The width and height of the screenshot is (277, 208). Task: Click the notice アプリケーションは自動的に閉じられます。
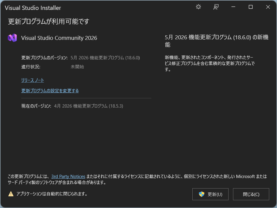click(x=52, y=194)
